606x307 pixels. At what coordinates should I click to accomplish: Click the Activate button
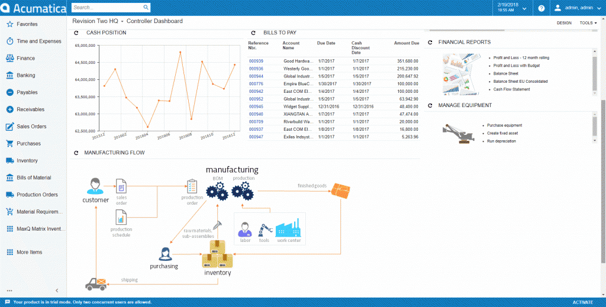coord(582,302)
